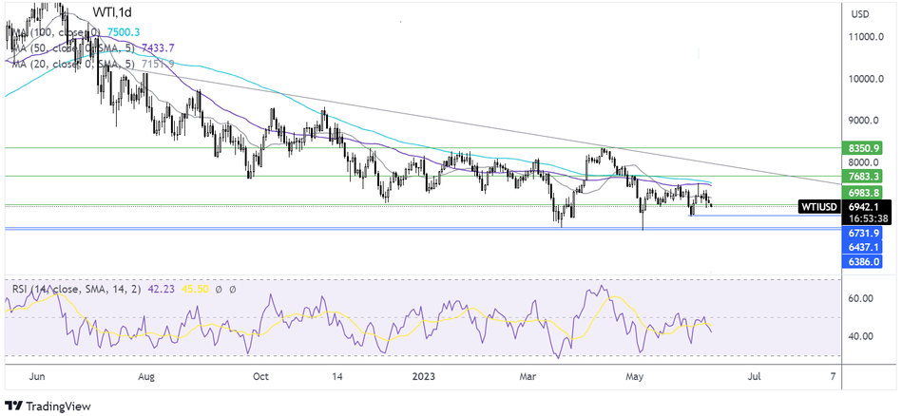Click the TradingView logo icon
Image resolution: width=902 pixels, height=416 pixels.
[x=13, y=406]
